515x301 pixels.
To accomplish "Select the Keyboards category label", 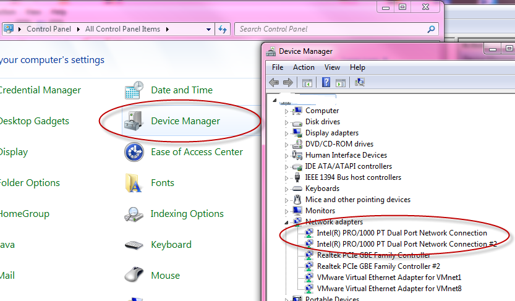I will (322, 189).
